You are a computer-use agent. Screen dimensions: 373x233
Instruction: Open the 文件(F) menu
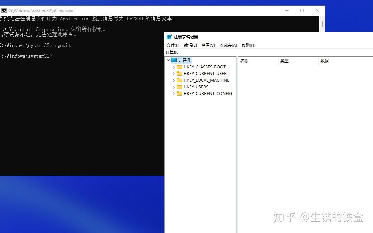click(173, 45)
